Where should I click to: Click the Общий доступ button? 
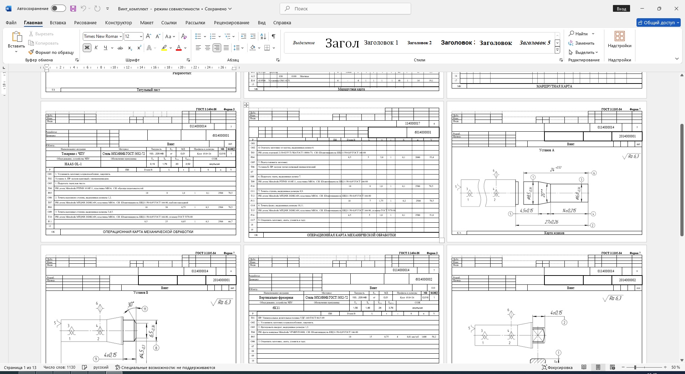[x=658, y=22]
